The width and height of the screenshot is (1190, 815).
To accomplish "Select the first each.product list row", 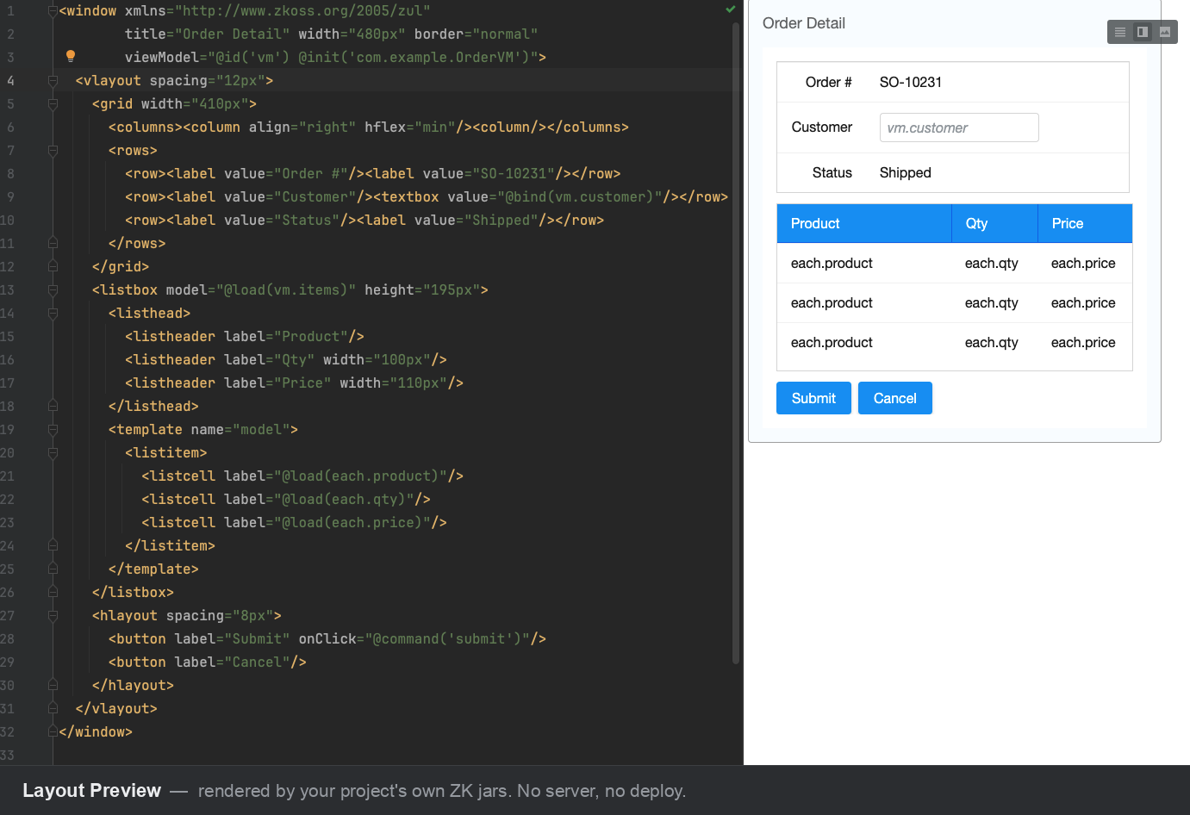I will [955, 263].
